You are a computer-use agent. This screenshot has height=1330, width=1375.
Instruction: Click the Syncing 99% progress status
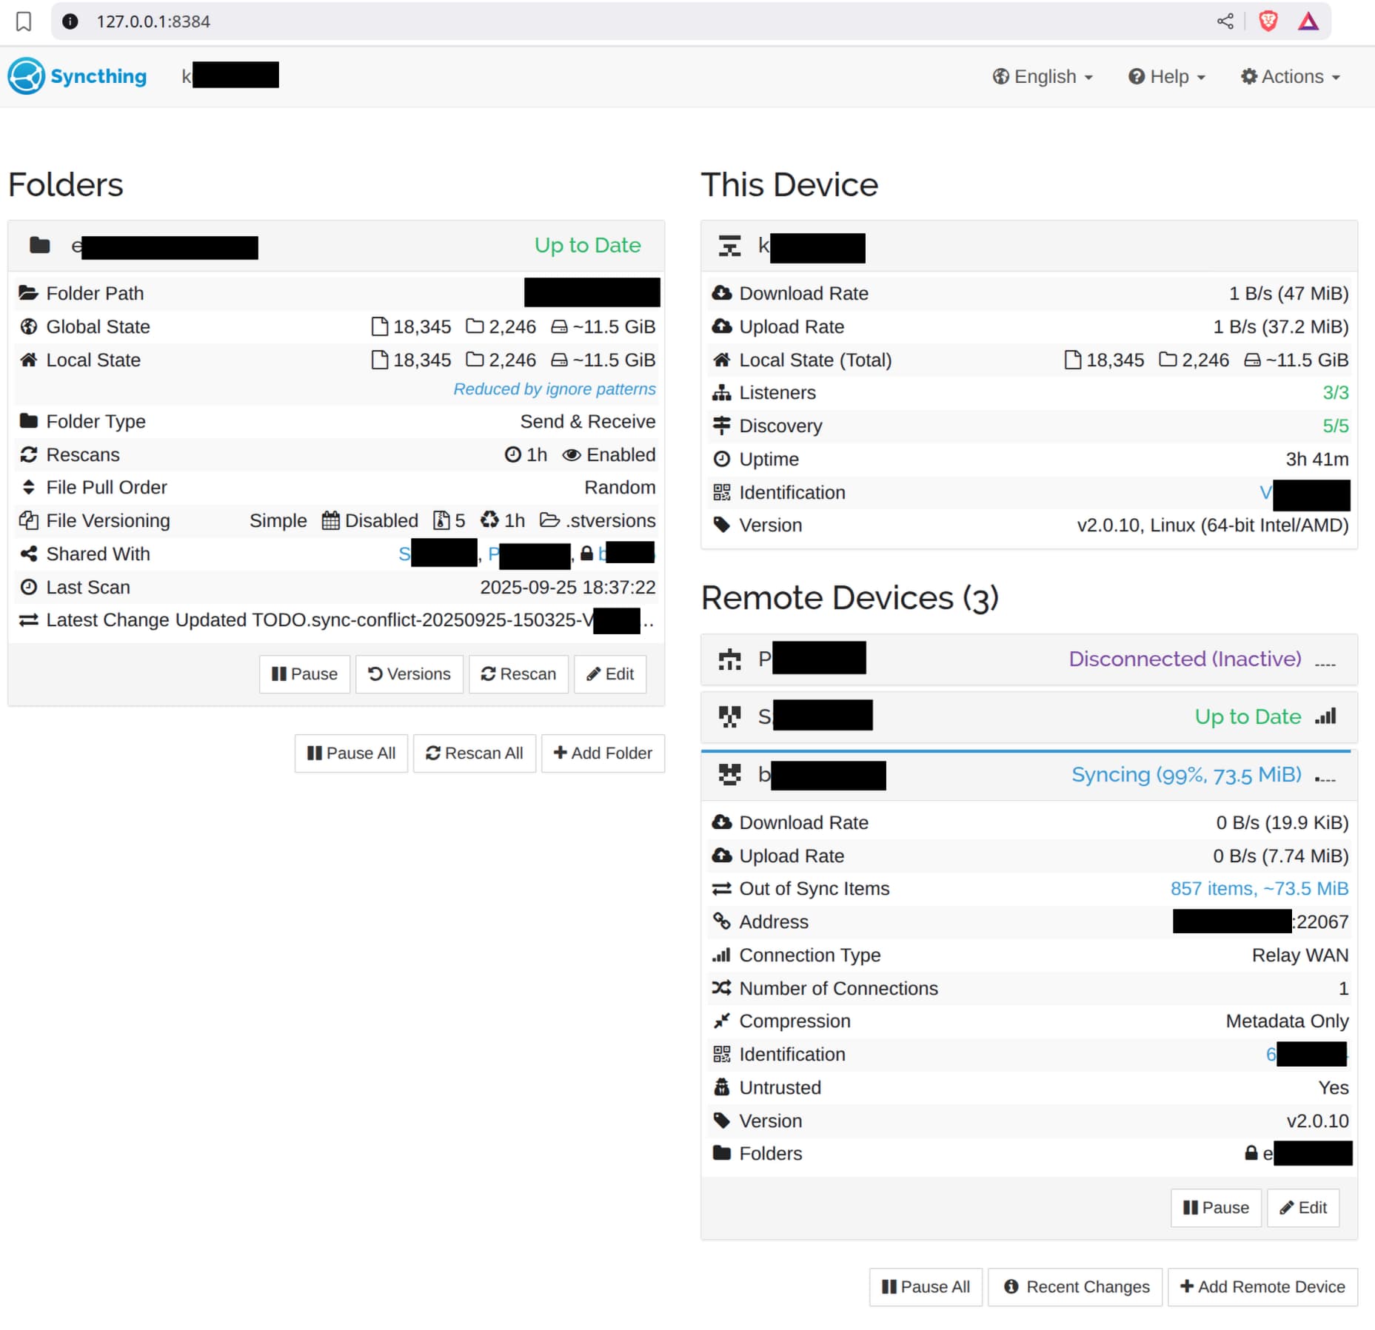point(1185,775)
